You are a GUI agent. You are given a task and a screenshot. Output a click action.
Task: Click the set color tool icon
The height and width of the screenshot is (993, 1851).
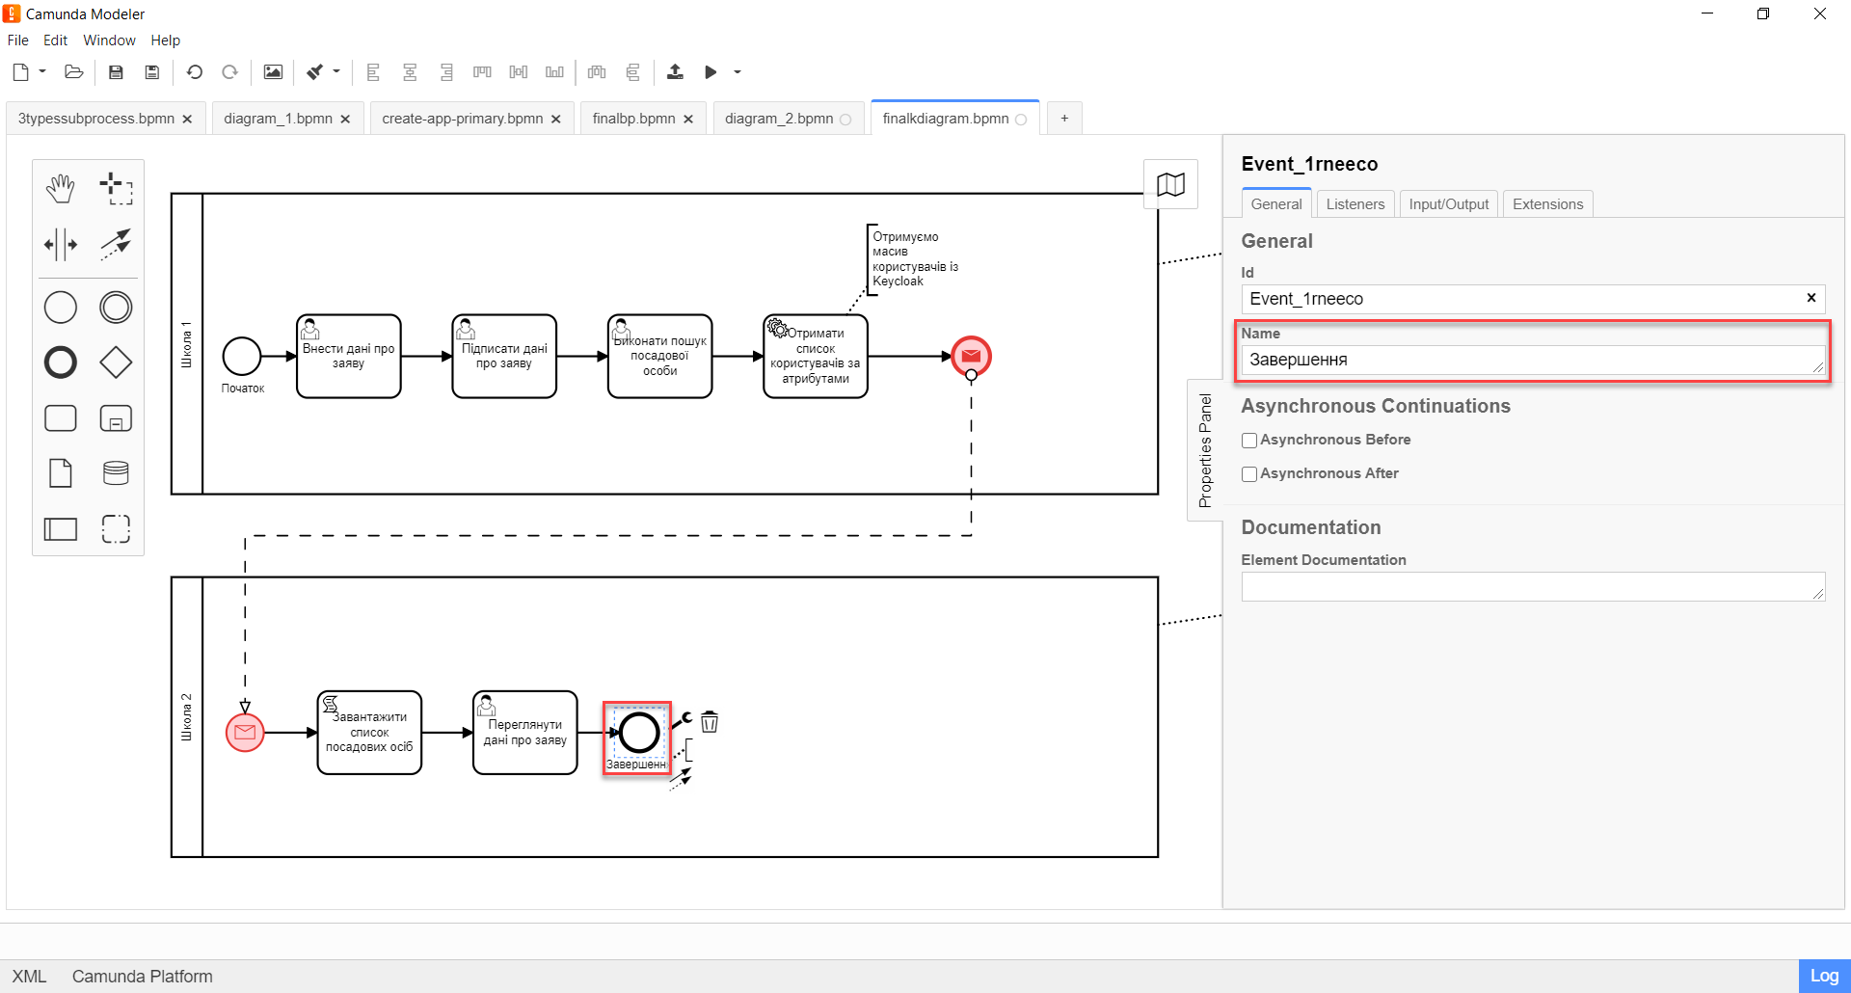pyautogui.click(x=315, y=72)
